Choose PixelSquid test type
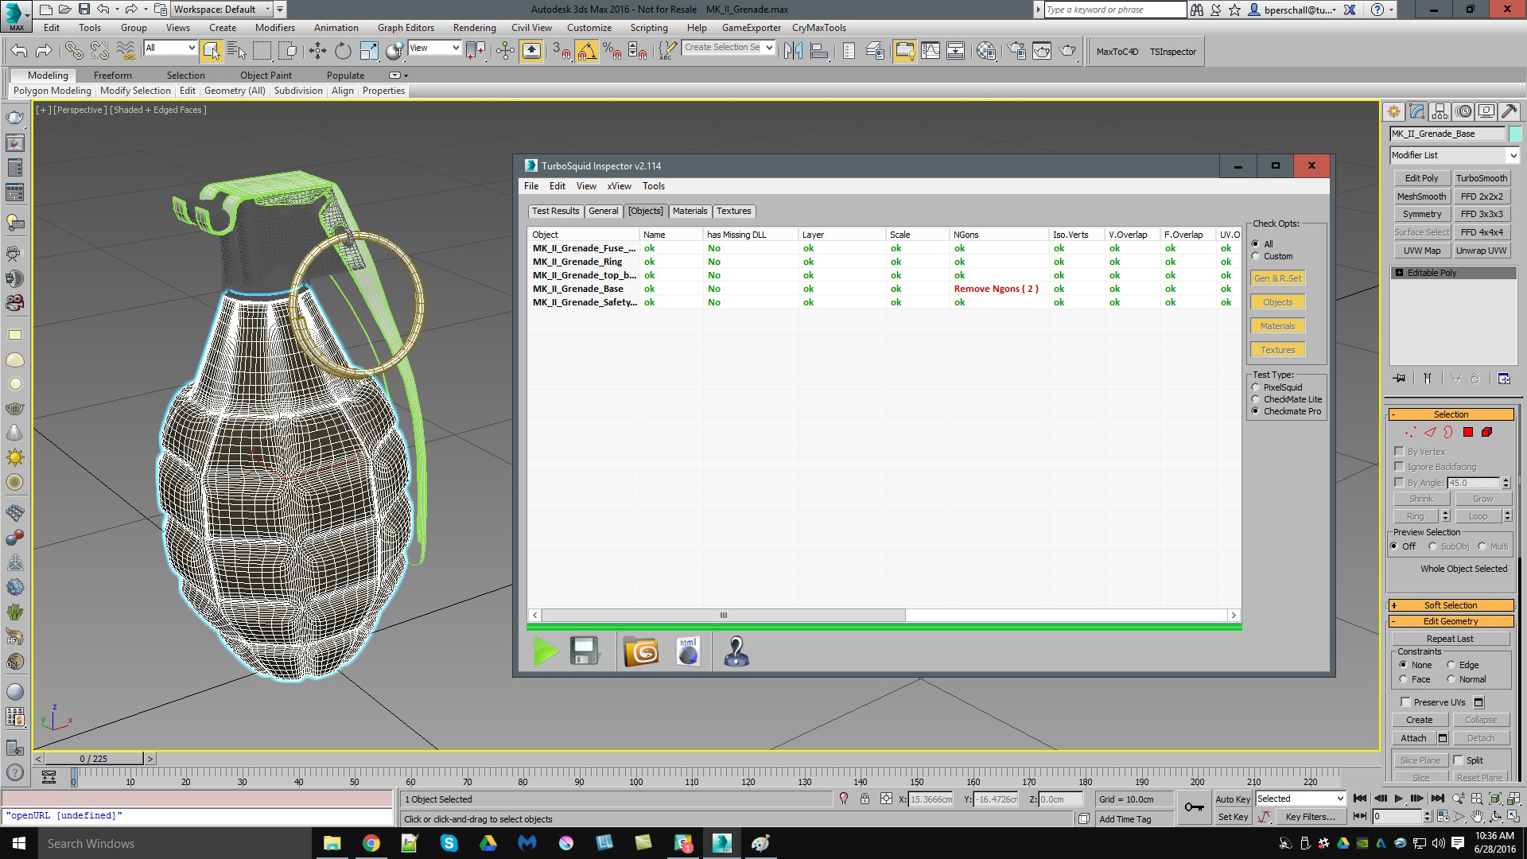The image size is (1527, 859). pyautogui.click(x=1256, y=387)
